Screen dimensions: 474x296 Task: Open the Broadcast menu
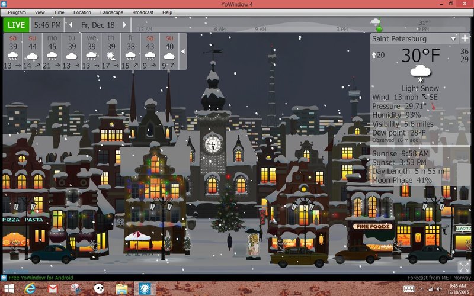pyautogui.click(x=143, y=12)
